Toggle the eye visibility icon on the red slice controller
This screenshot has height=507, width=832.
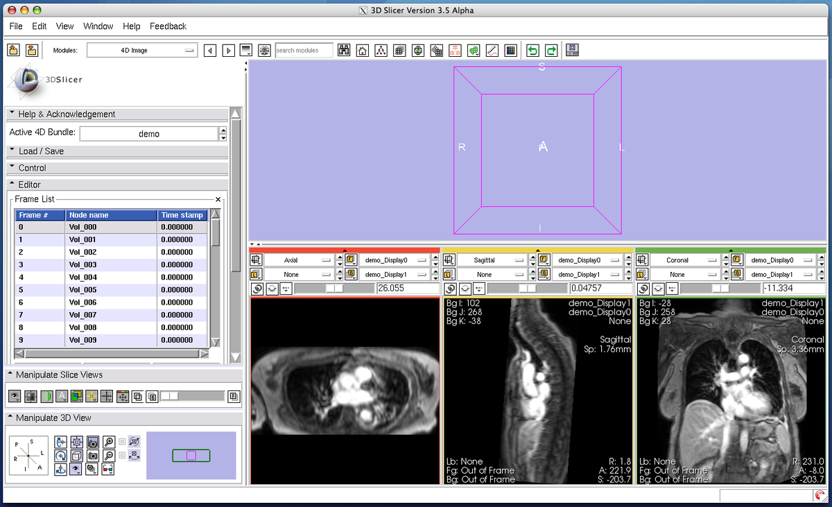272,288
